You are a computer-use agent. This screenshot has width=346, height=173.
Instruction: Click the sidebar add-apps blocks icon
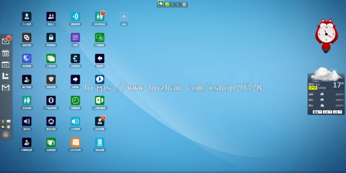point(5,76)
